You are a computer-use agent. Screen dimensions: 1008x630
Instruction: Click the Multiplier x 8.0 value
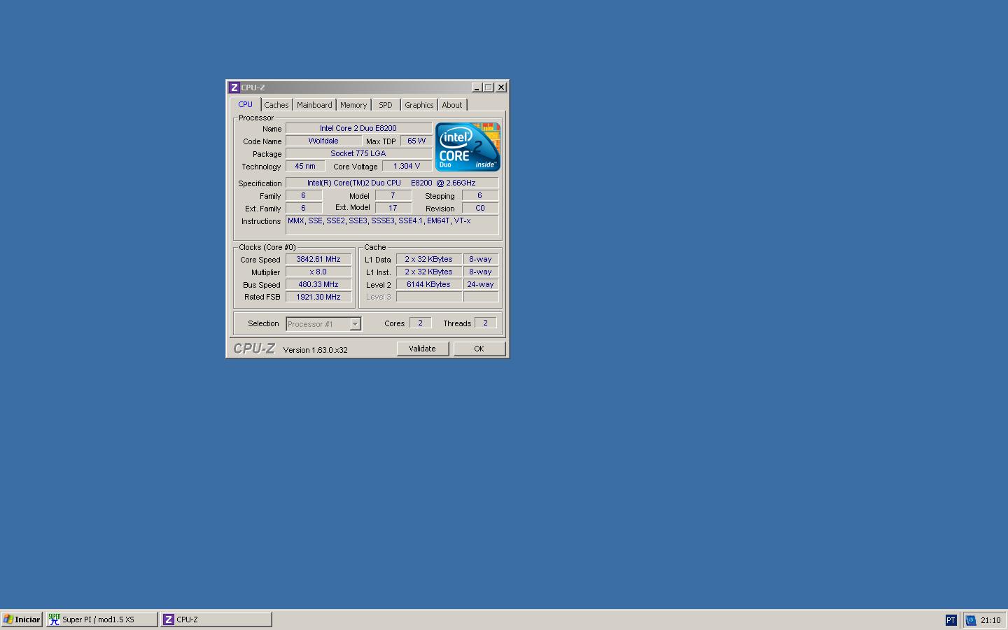coord(318,272)
